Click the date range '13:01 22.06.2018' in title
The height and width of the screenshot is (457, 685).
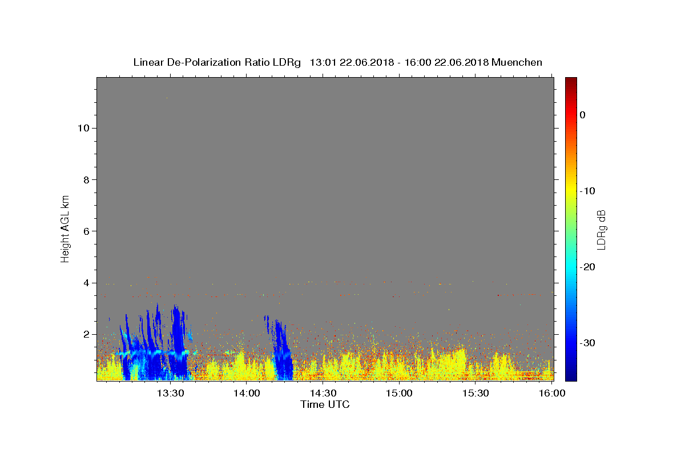coord(352,62)
